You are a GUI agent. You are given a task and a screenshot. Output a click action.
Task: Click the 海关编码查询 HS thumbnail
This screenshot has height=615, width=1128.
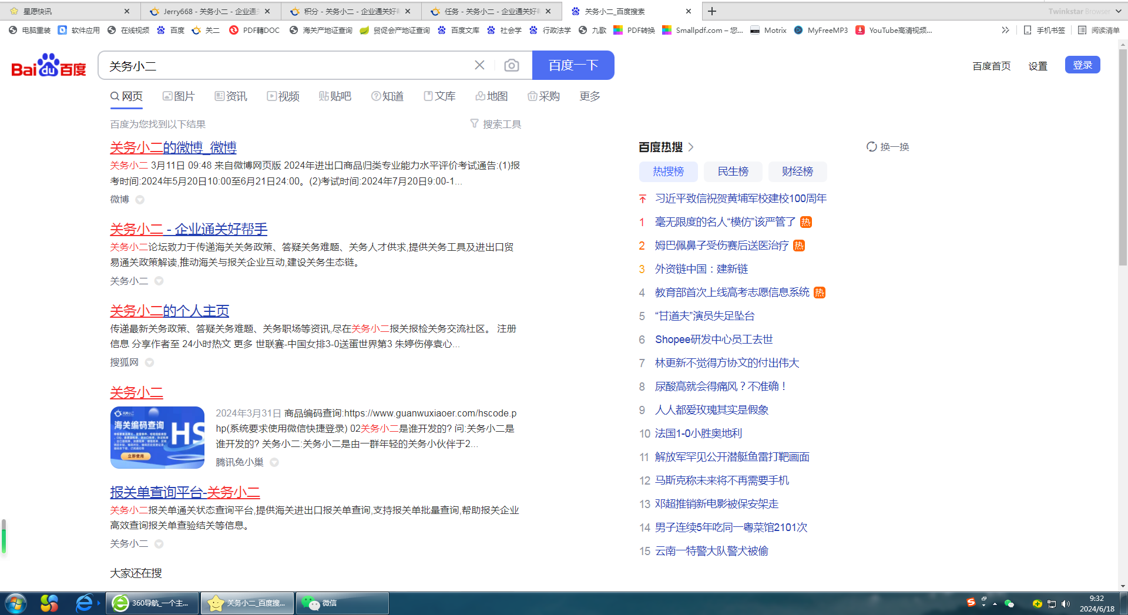point(157,438)
